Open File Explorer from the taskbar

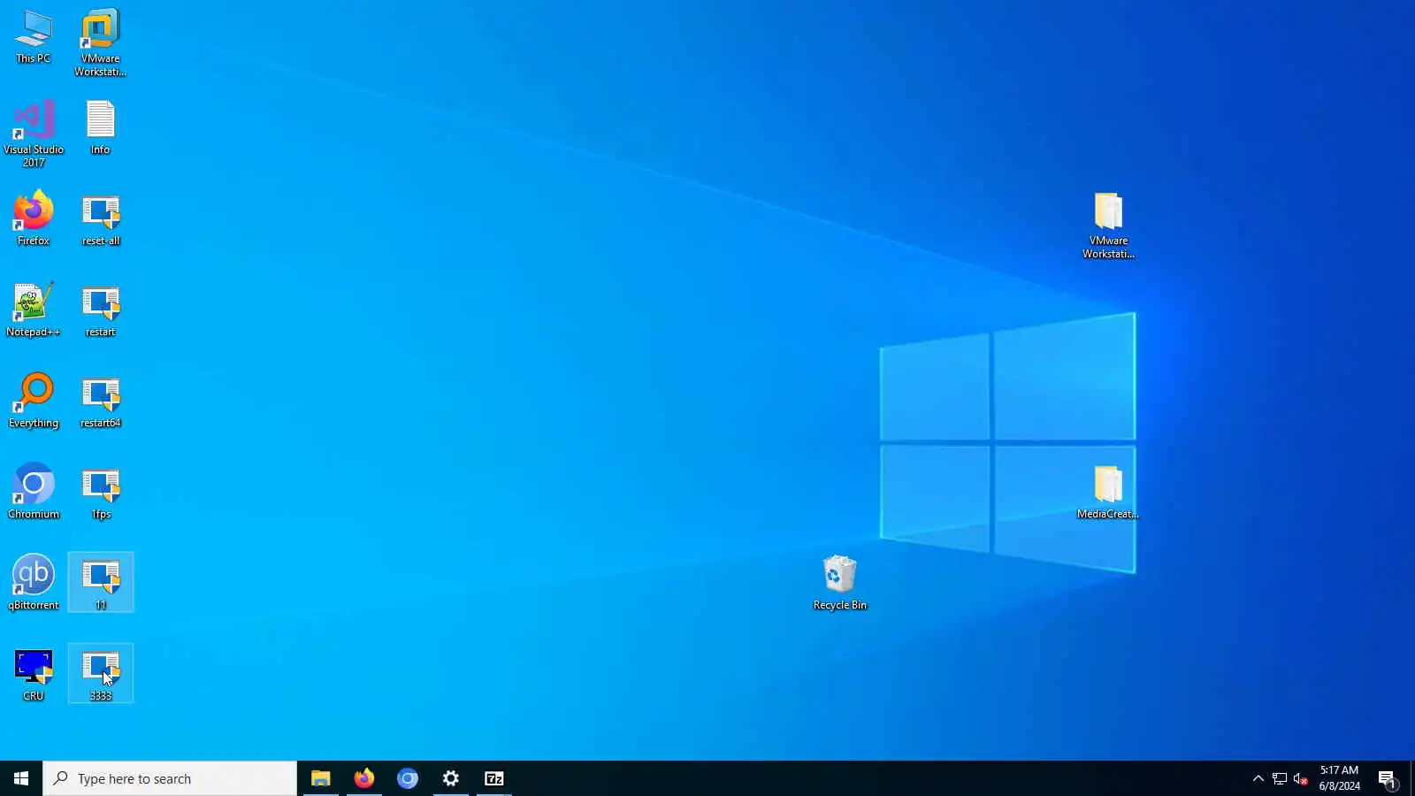click(320, 778)
